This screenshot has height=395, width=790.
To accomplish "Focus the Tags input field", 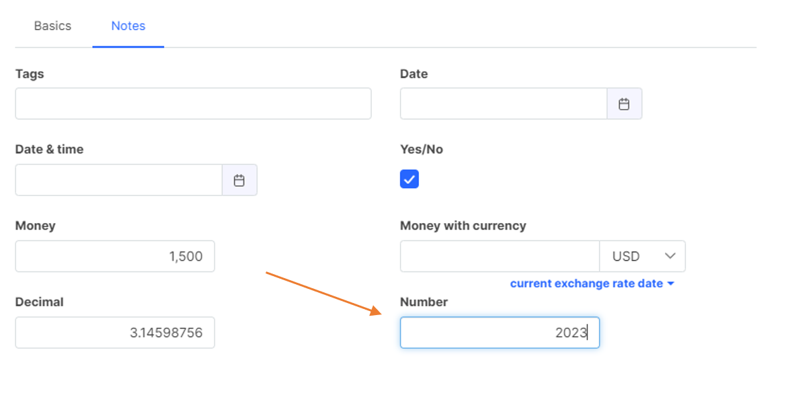I will [193, 103].
